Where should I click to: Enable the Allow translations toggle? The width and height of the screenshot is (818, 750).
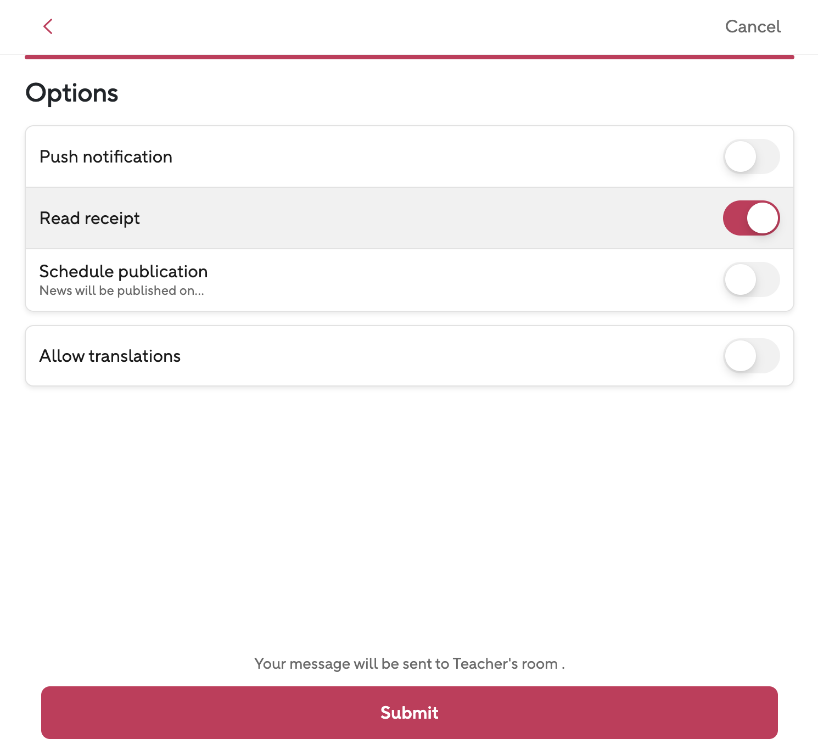(x=751, y=356)
